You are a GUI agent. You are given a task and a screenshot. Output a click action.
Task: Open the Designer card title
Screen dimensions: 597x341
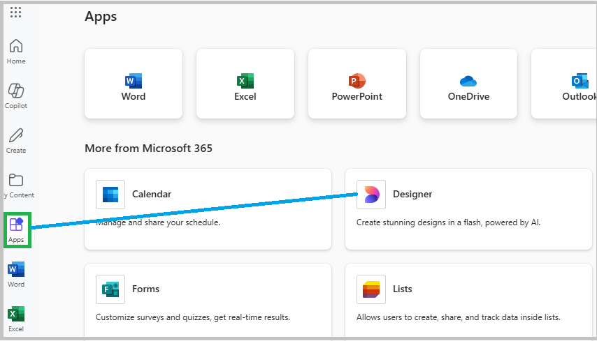412,194
